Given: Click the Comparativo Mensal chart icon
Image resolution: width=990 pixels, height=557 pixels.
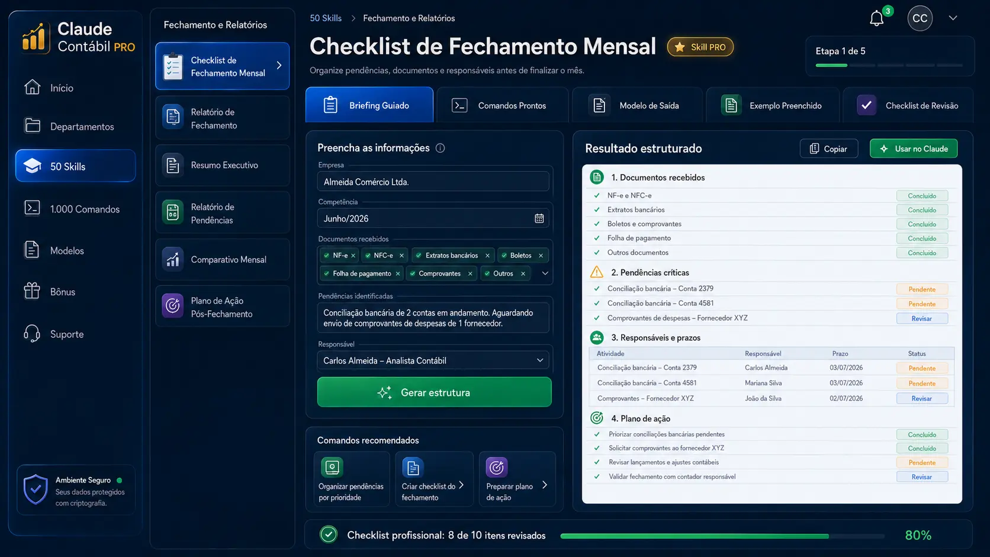Looking at the screenshot, I should [x=172, y=259].
